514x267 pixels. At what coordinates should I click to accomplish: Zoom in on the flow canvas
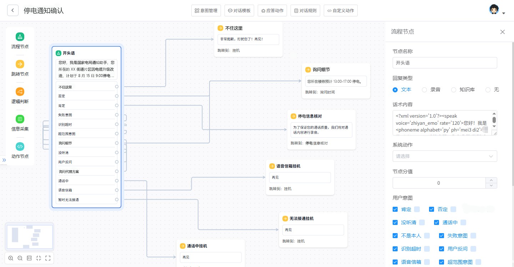11,258
